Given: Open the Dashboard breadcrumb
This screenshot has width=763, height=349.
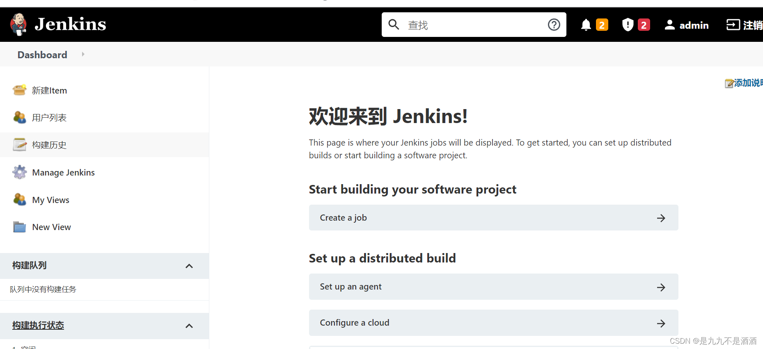Looking at the screenshot, I should click(42, 55).
